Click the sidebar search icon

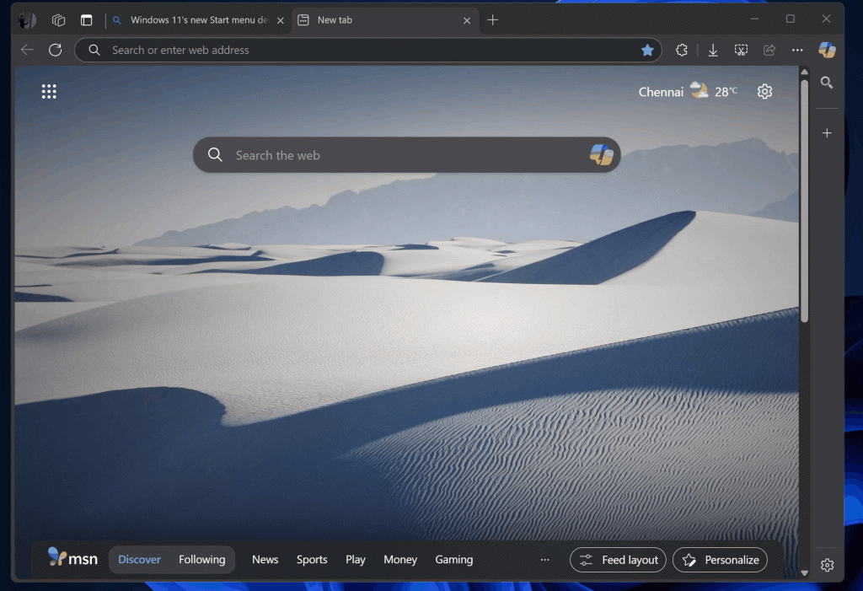pos(827,83)
